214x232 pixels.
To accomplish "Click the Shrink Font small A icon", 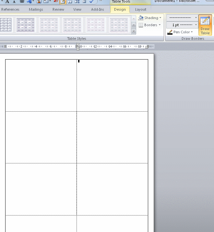I will point(14,2).
